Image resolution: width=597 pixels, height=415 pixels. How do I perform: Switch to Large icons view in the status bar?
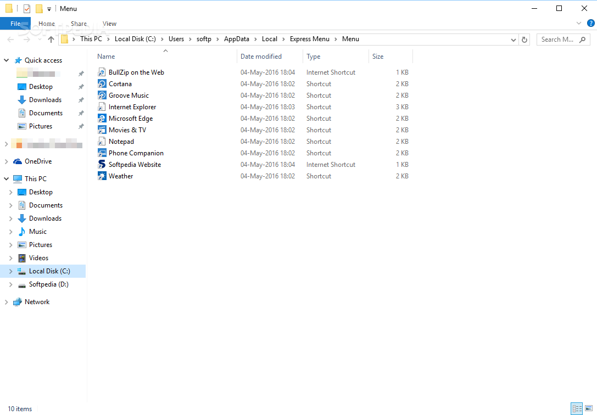589,408
